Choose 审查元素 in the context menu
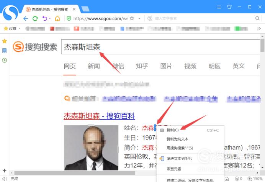This screenshot has height=182, width=265. pyautogui.click(x=190, y=169)
